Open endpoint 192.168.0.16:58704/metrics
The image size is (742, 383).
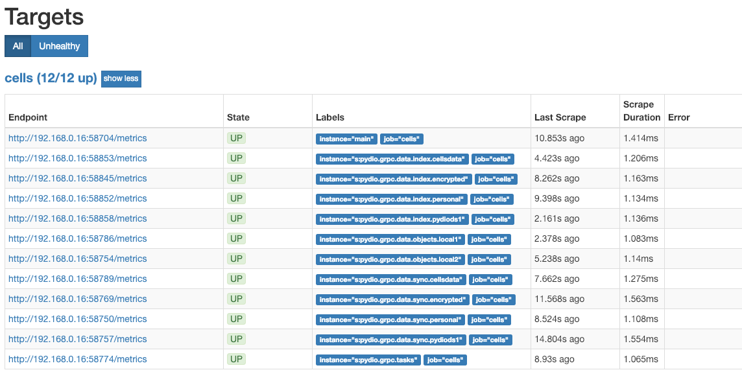tap(78, 138)
